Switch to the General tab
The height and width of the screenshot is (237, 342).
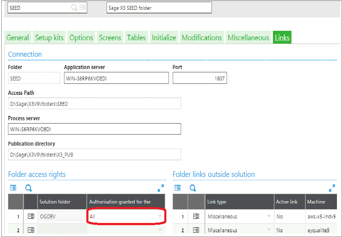click(x=18, y=38)
